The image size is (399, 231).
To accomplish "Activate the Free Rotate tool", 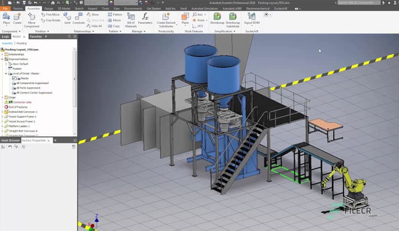I will 51,20.
